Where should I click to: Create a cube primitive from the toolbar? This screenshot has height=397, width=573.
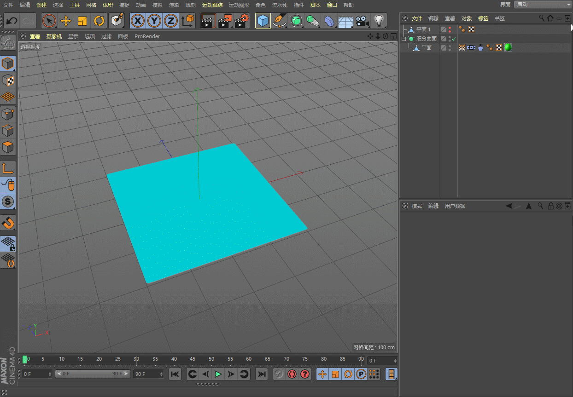click(263, 21)
